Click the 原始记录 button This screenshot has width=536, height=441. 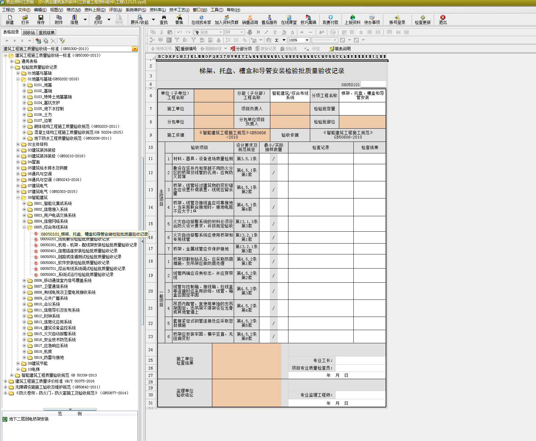point(266,49)
